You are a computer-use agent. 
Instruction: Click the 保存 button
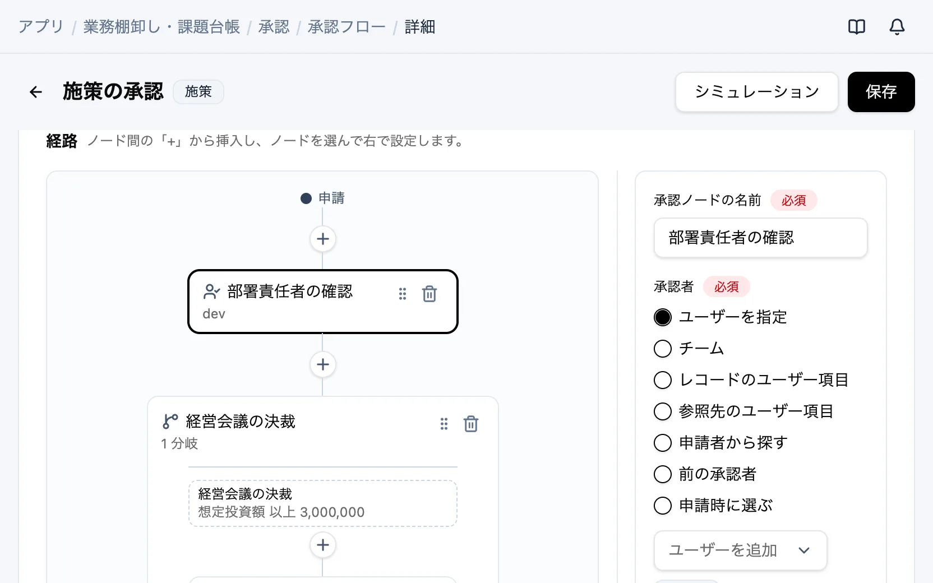click(881, 92)
